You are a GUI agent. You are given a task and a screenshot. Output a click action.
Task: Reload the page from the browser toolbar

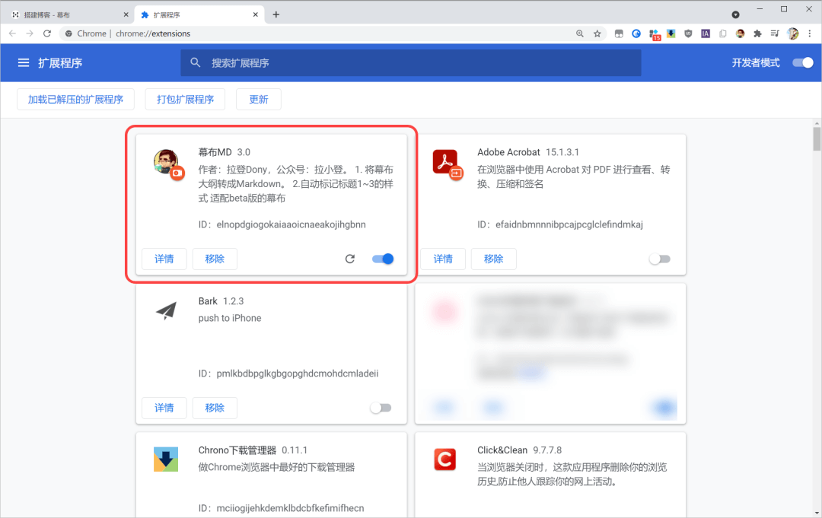(x=47, y=33)
